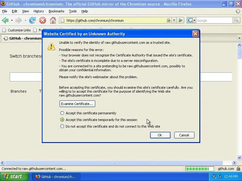Click the horizontal scrollbar left arrow

click(2, 163)
